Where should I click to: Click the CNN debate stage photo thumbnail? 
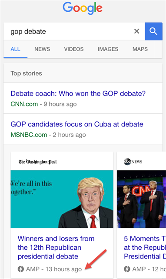point(141,199)
